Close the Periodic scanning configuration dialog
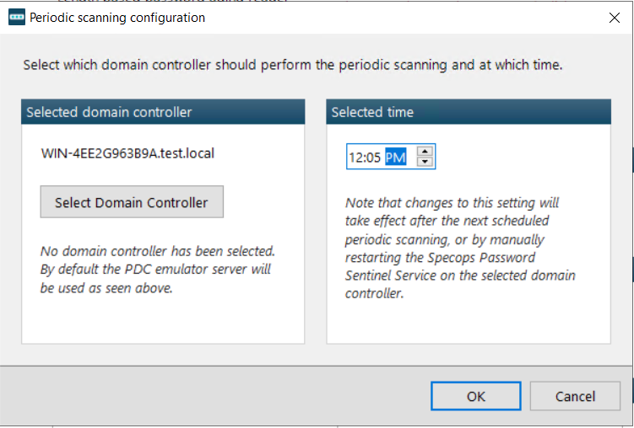The height and width of the screenshot is (428, 634). coord(615,18)
